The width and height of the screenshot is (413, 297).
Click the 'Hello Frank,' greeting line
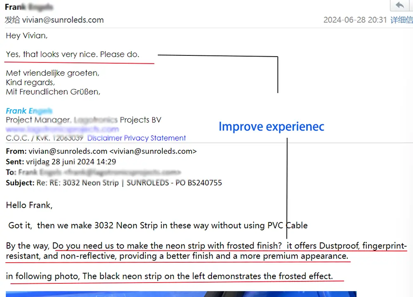pos(29,205)
